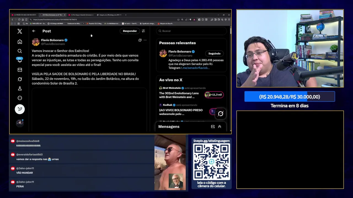Click the browser home icon

[x=23, y=20]
